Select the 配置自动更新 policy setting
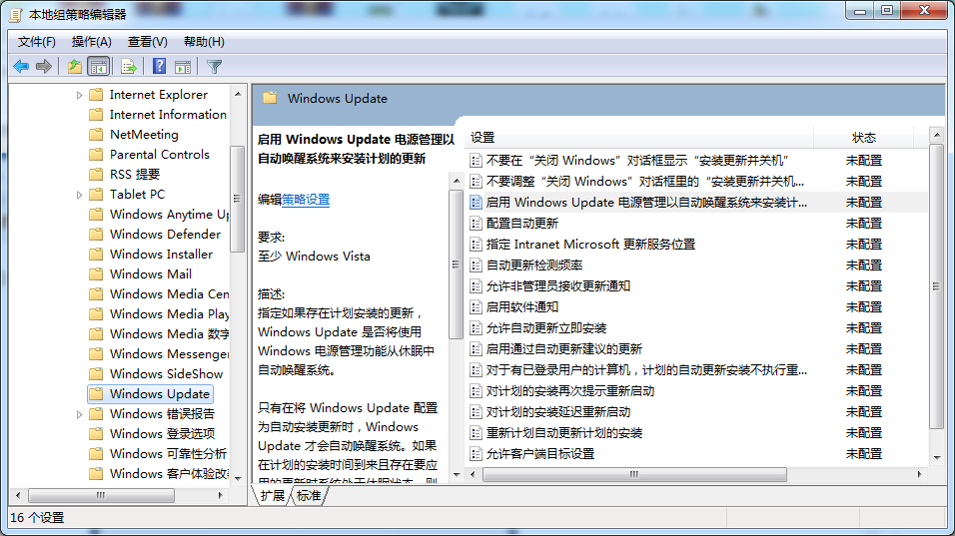Viewport: 955px width, 536px height. (x=521, y=223)
